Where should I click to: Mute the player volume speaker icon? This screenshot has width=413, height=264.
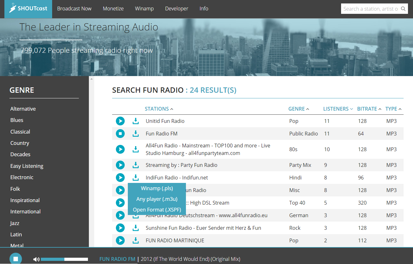[x=36, y=259]
